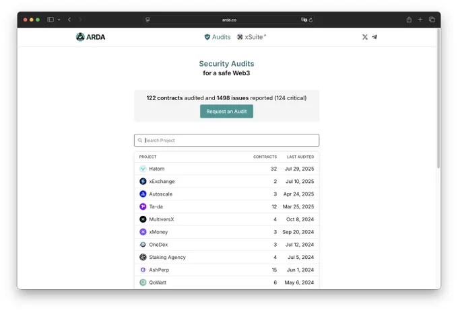Viewport: 458px width, 312px height.
Task: Click the Ta-da project logo
Action: click(143, 206)
